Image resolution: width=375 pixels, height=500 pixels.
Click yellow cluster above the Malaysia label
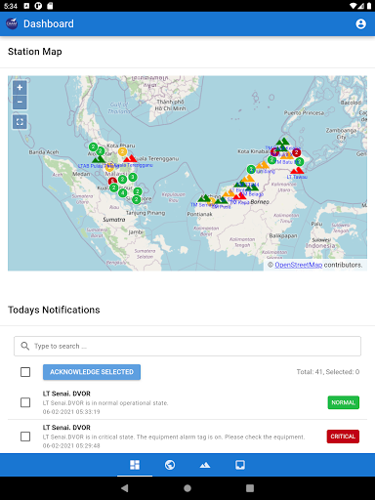109,167
